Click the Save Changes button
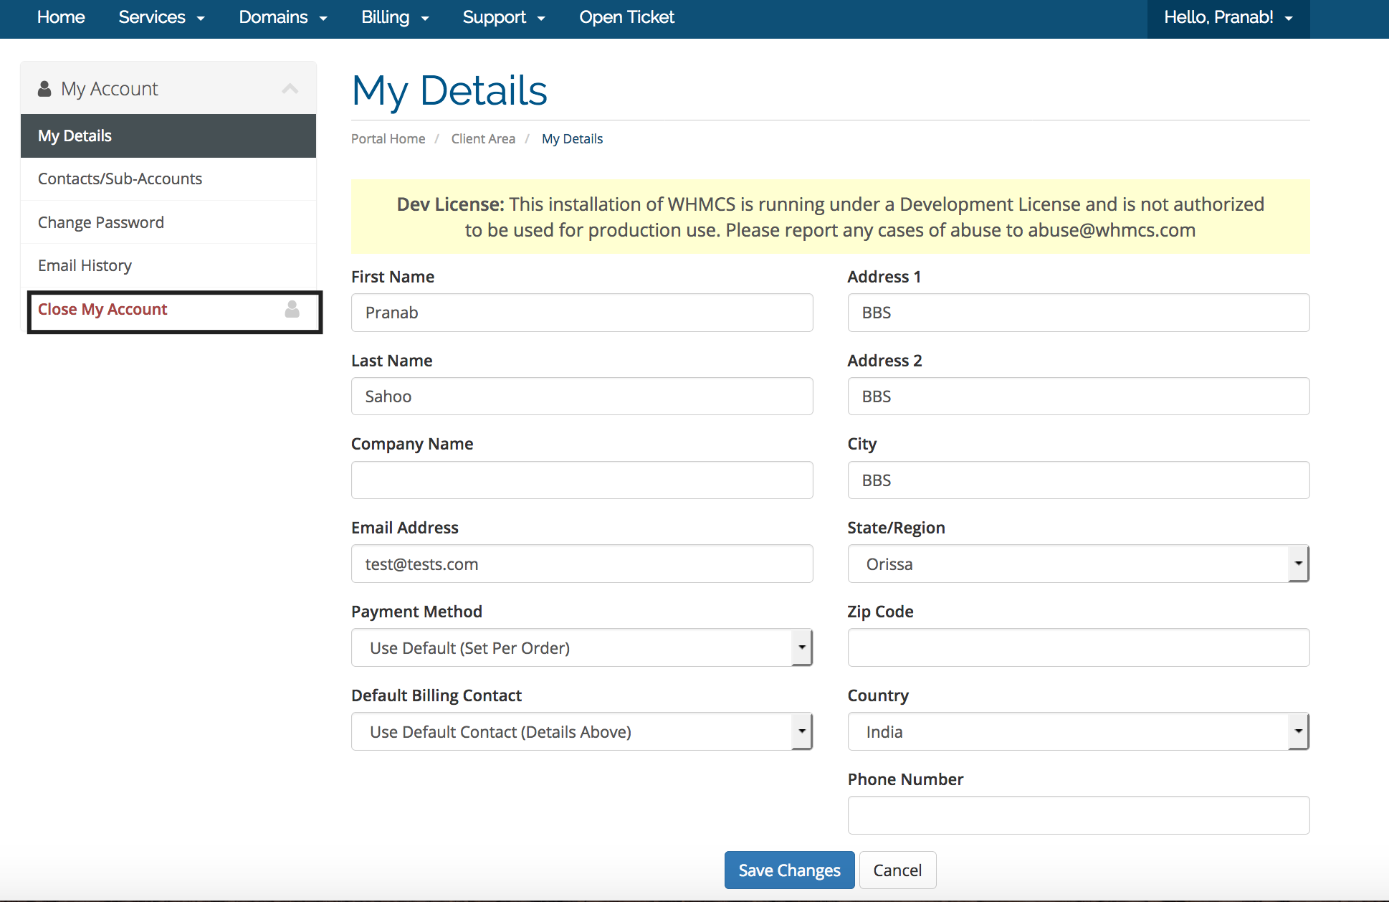Viewport: 1389px width, 902px height. [x=788, y=870]
